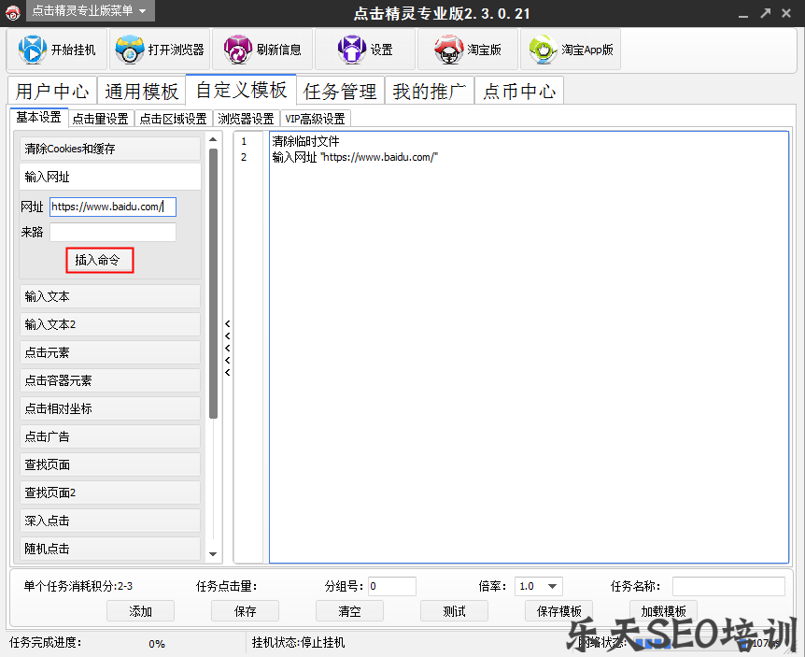Click the 插入命令 insert command button
The image size is (805, 657).
tap(99, 261)
